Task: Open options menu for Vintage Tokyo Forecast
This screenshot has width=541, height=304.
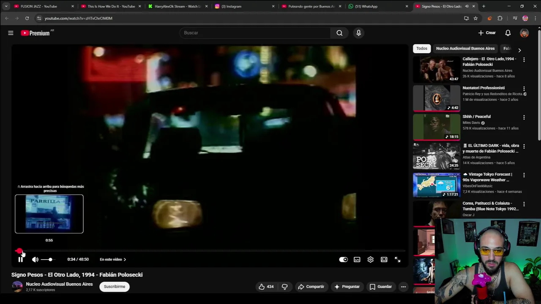Action: tap(524, 175)
